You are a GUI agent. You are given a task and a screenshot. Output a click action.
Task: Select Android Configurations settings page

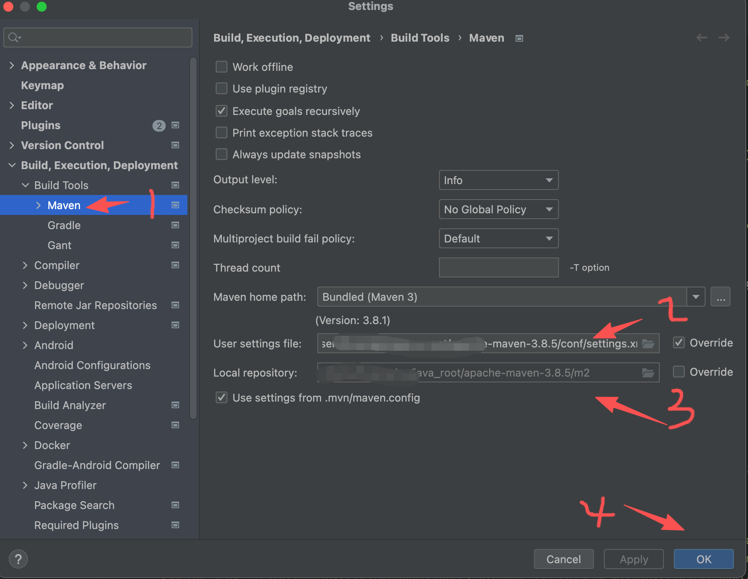[x=92, y=365]
